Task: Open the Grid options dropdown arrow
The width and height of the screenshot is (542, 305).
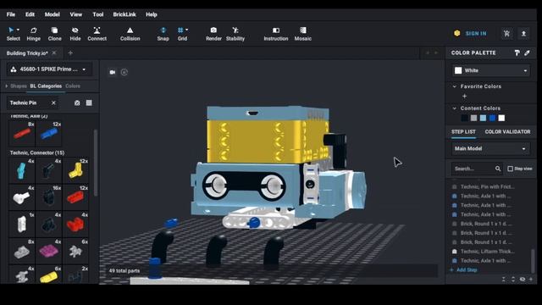Action: (186, 30)
